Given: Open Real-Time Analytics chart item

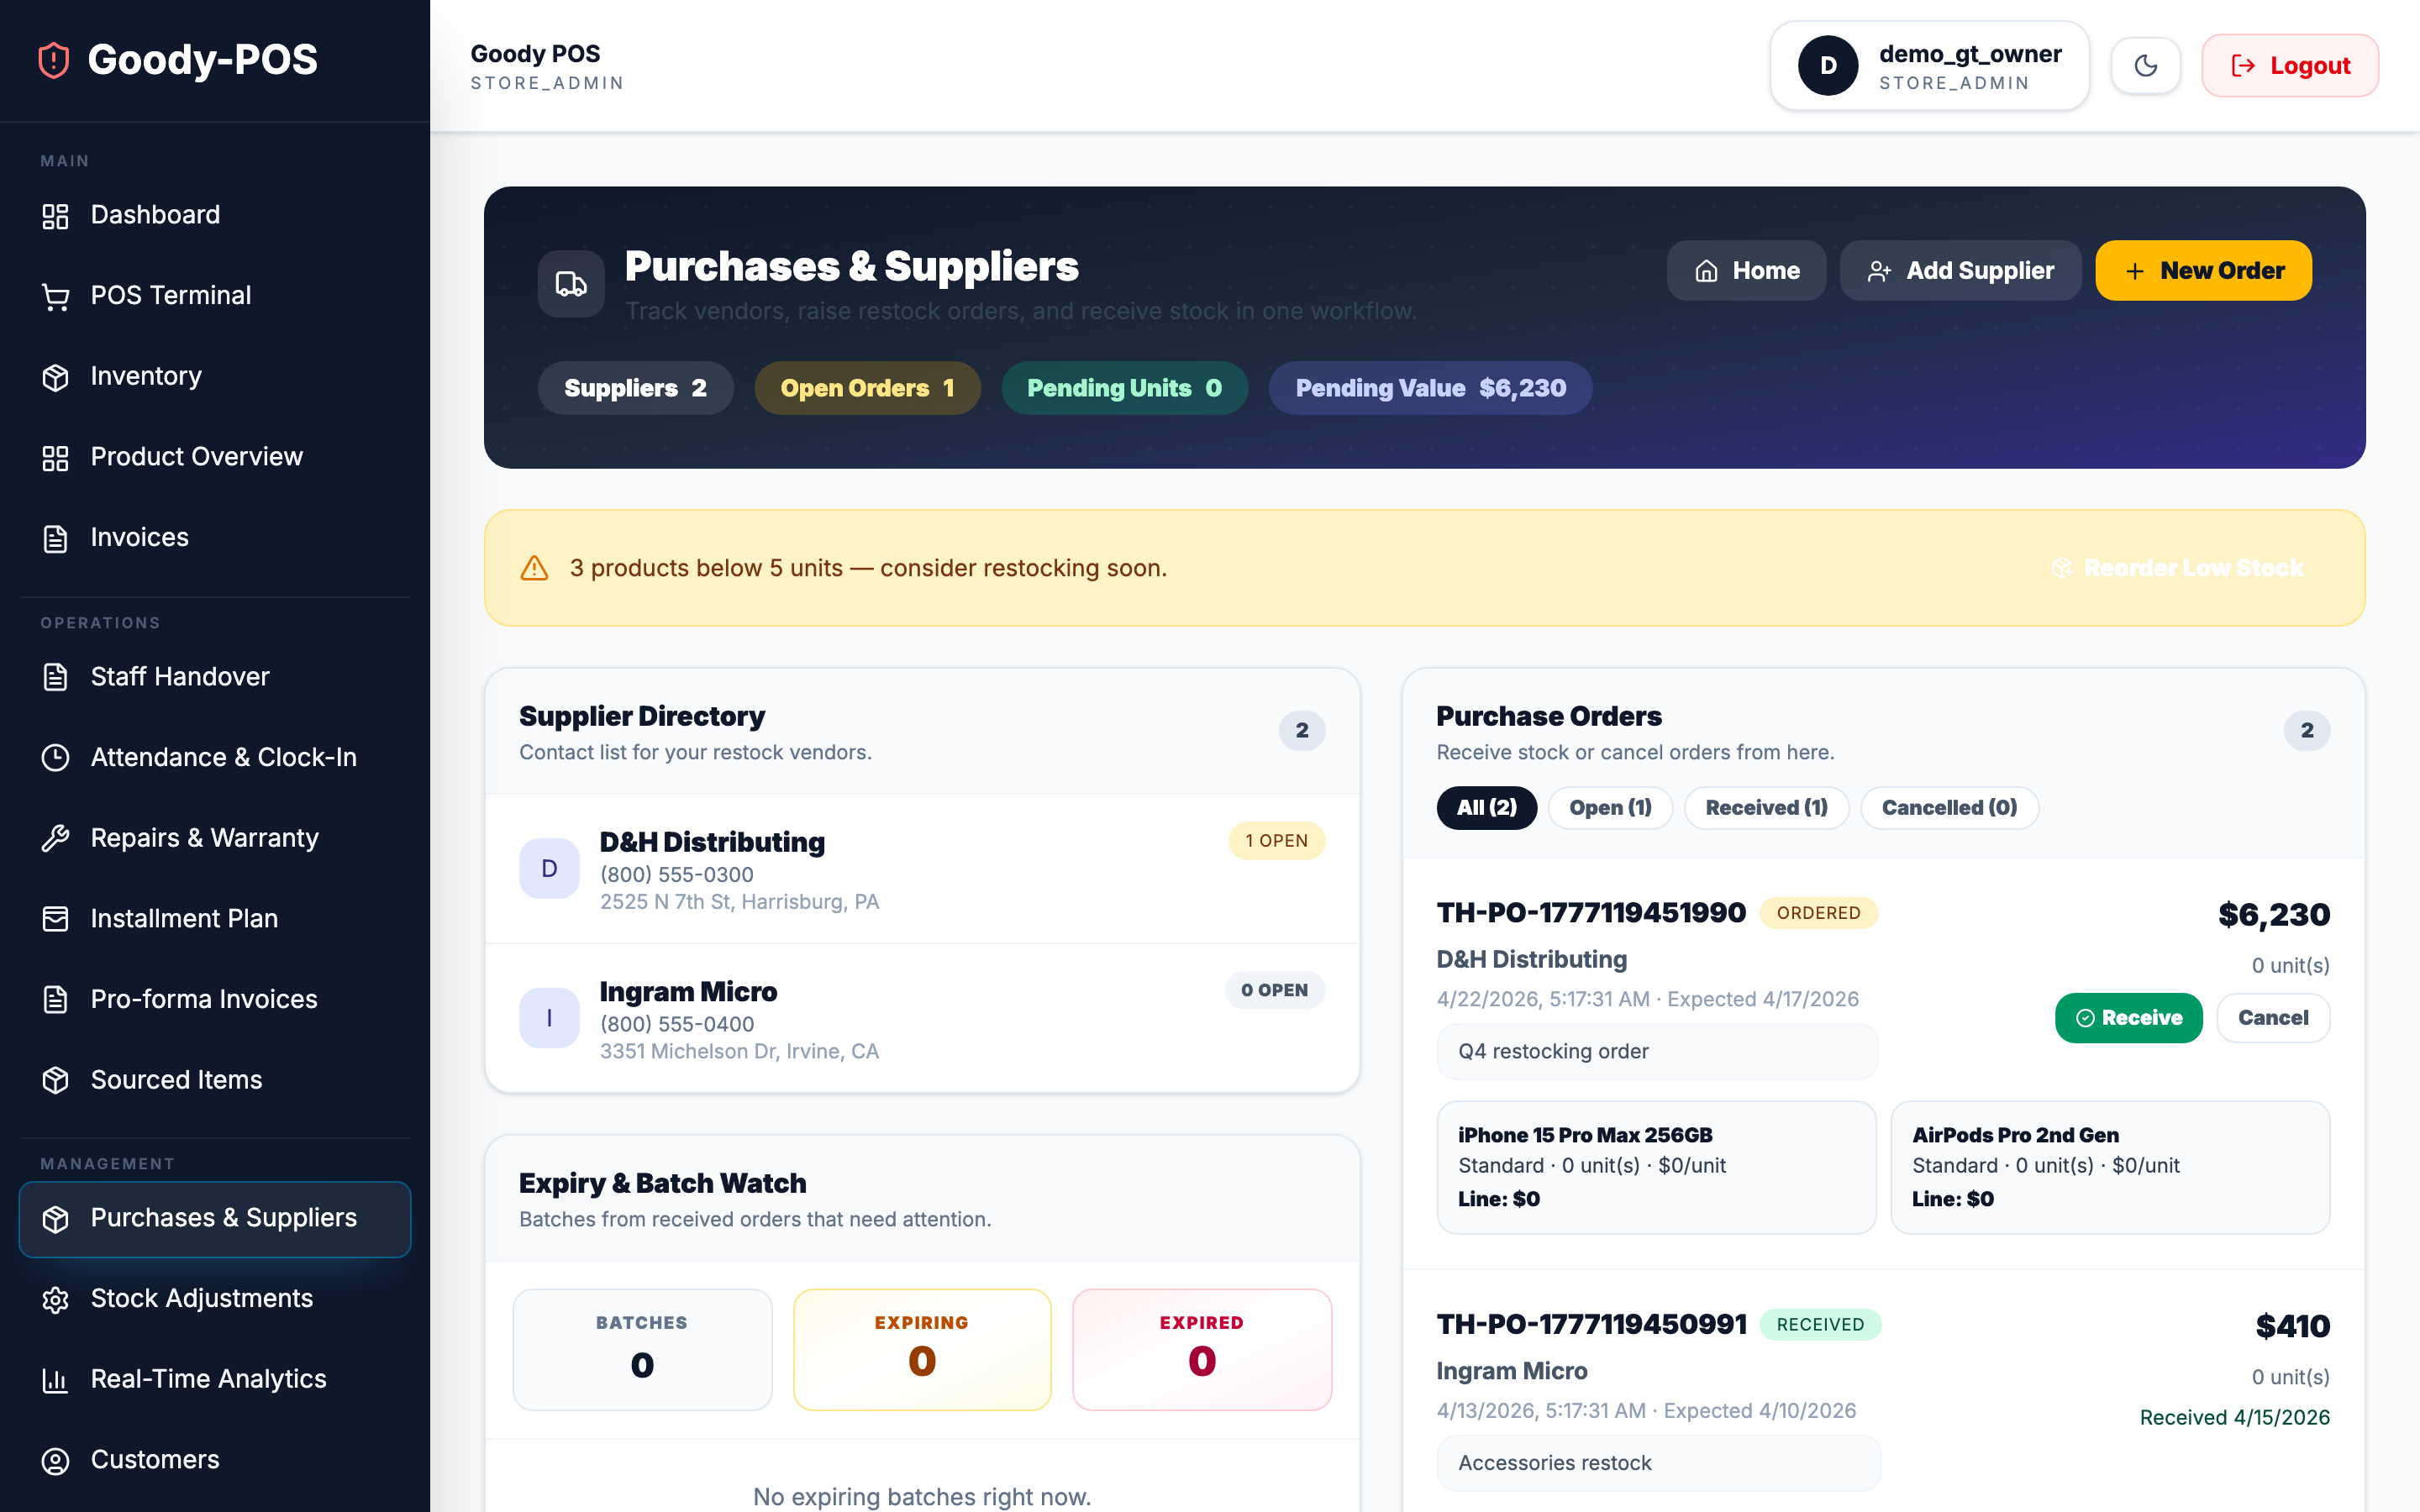Looking at the screenshot, I should pos(208,1378).
